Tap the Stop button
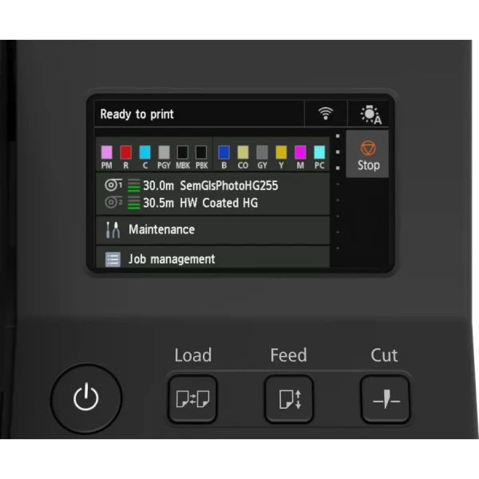This screenshot has height=479, width=479. tap(367, 155)
